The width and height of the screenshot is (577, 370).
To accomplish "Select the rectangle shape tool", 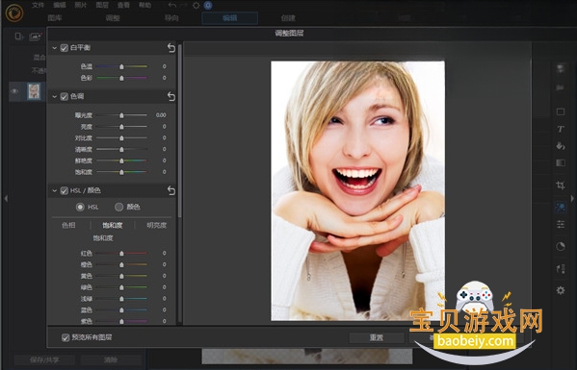I will (561, 111).
